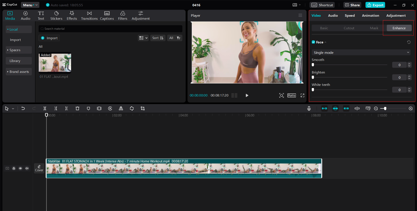Click the timeline zoom slider
This screenshot has width=417, height=211.
393,109
